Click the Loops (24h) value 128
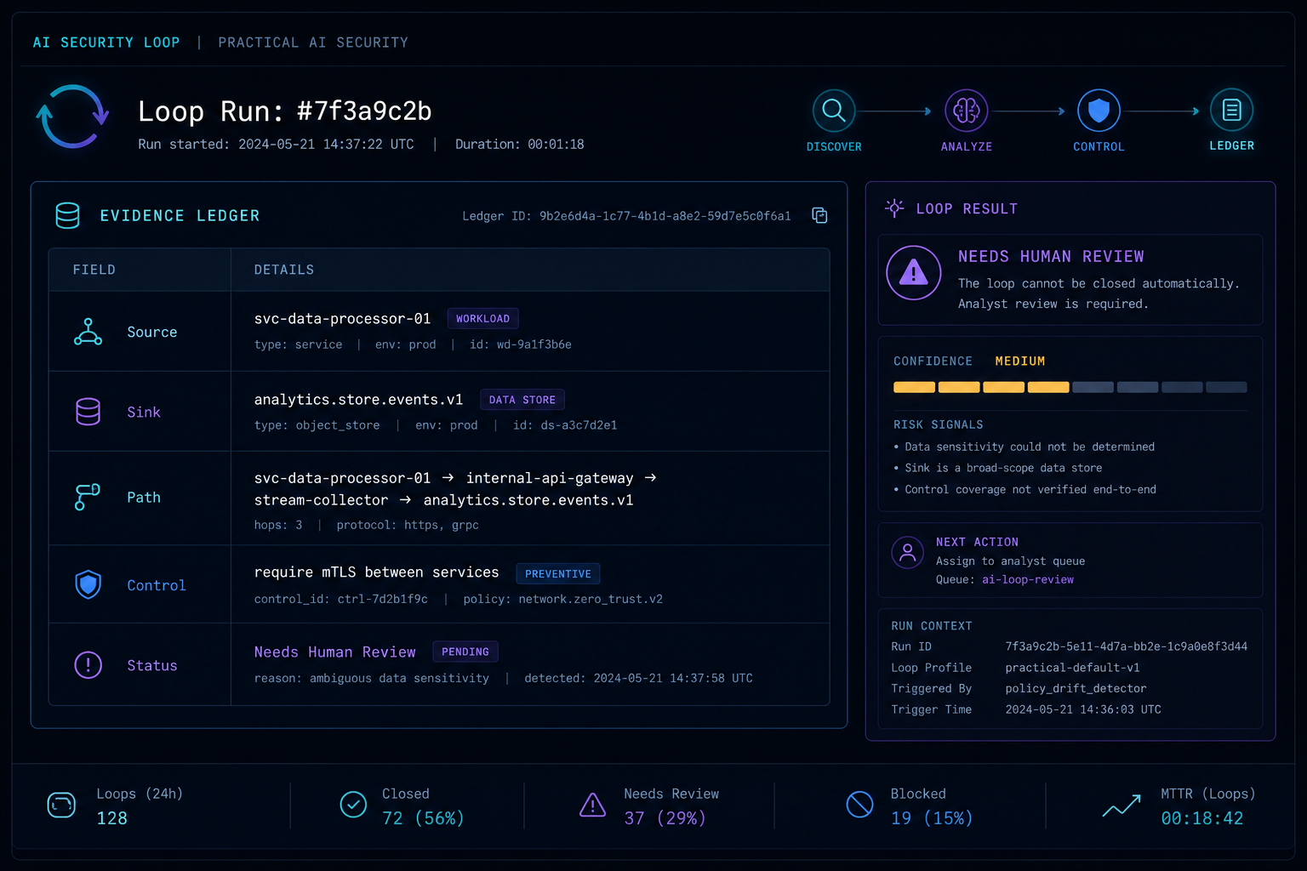 click(x=111, y=818)
